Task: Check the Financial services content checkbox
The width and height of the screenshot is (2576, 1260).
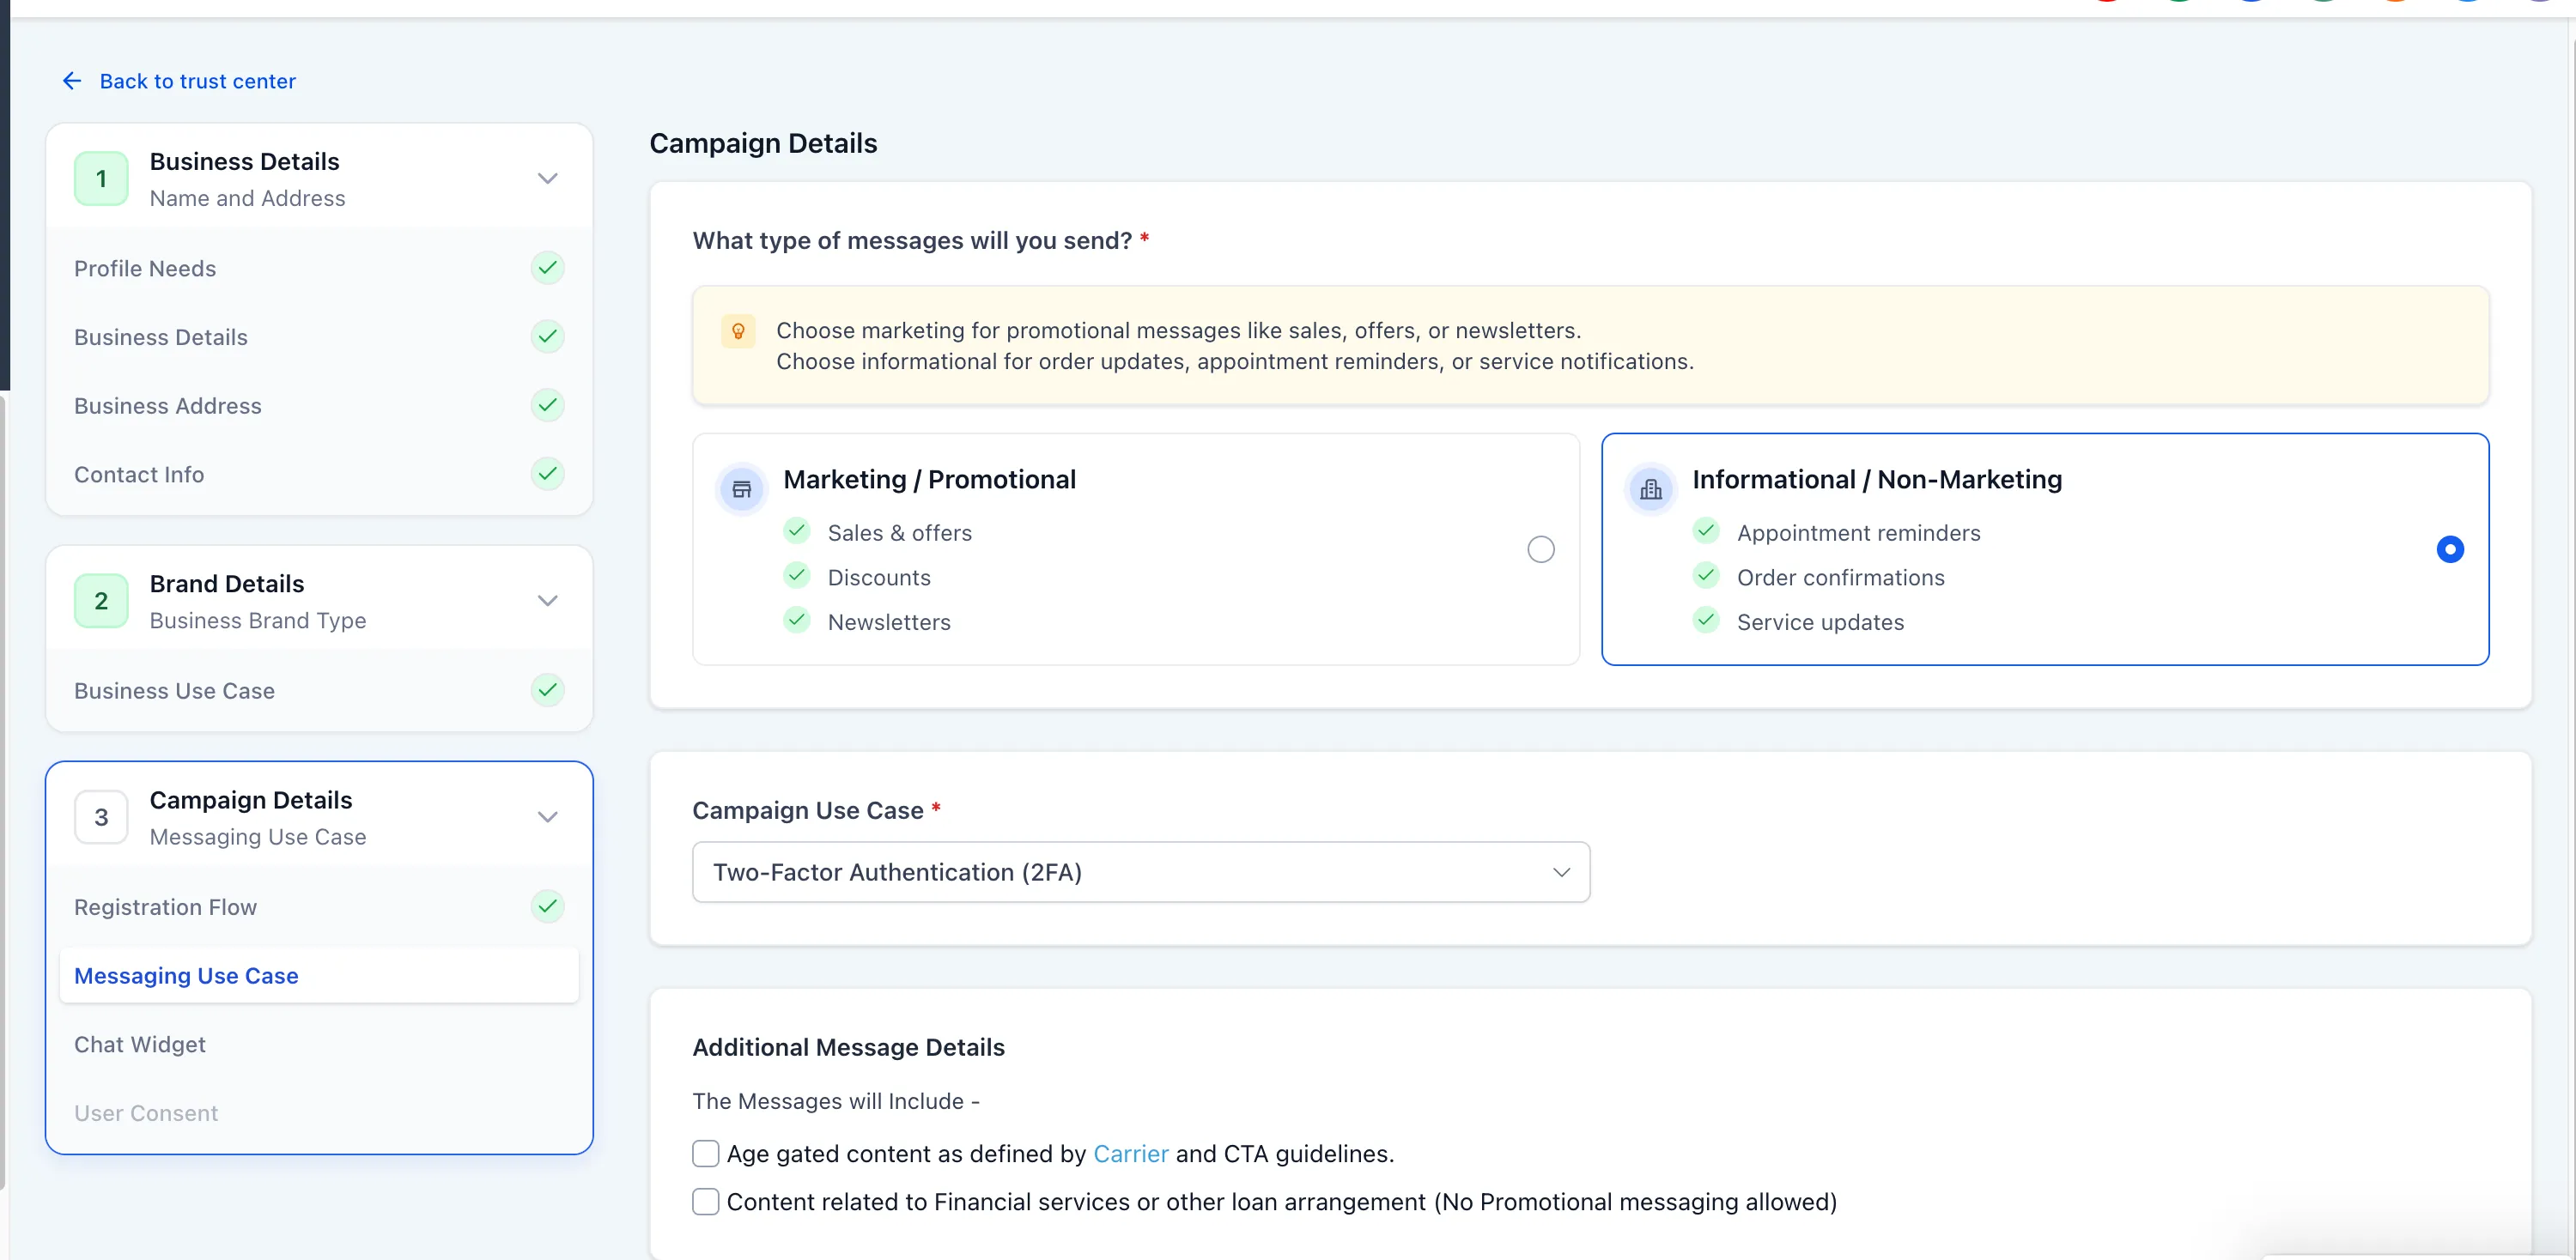Action: [x=705, y=1202]
